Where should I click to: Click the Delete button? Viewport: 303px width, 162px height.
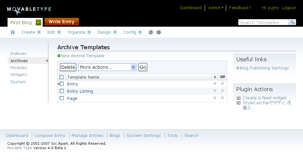[68, 67]
